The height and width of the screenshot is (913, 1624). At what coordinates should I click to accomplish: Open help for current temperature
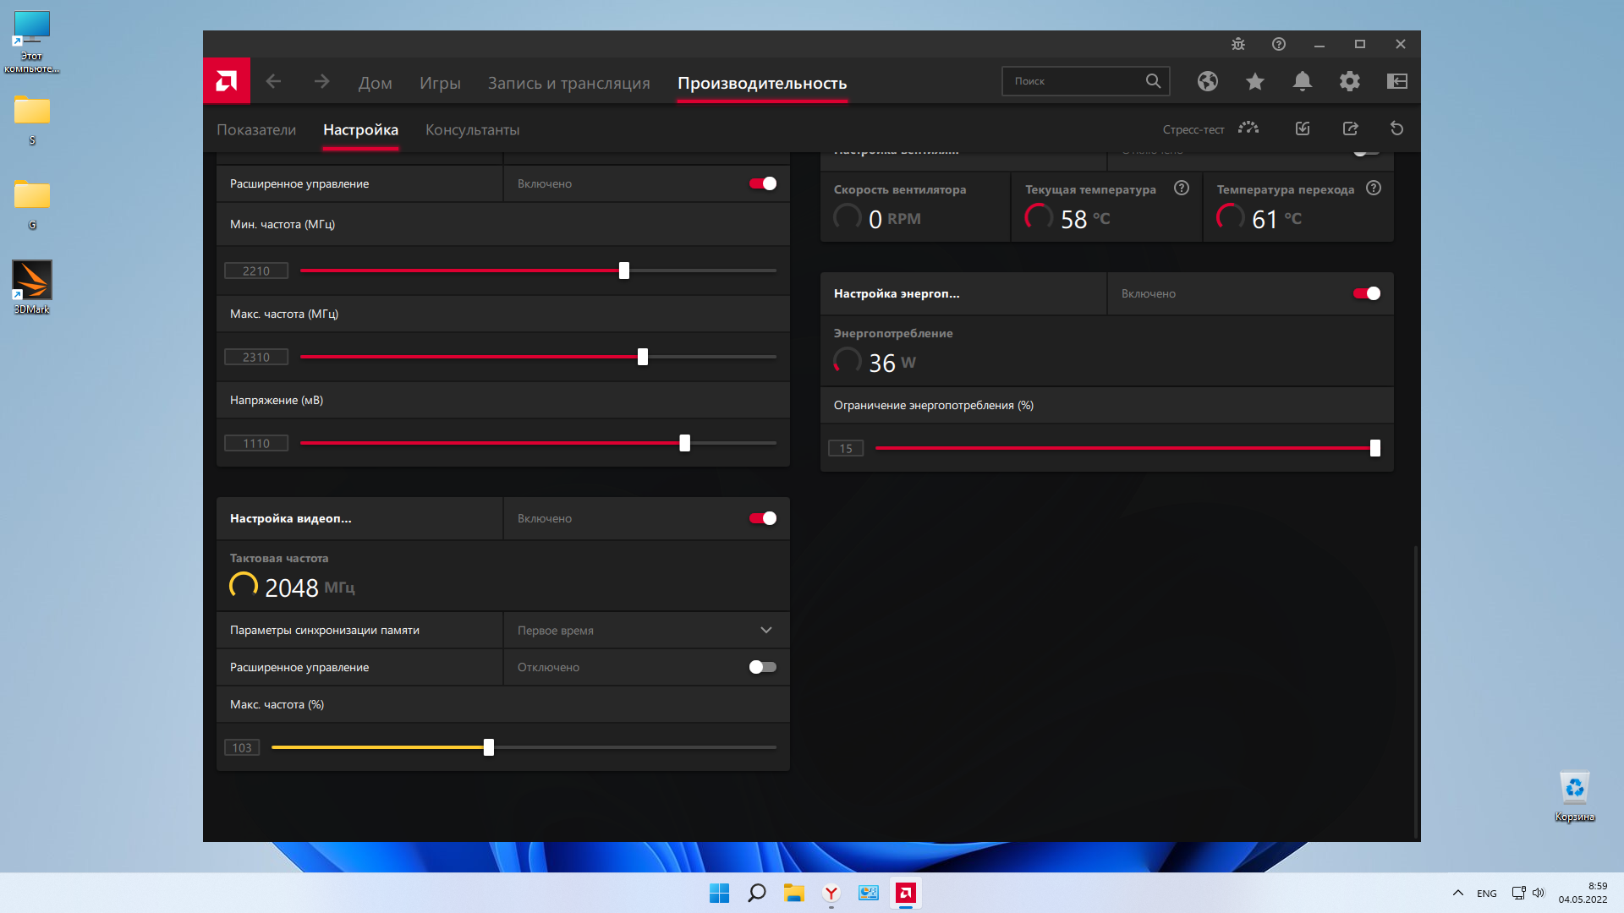click(1181, 189)
